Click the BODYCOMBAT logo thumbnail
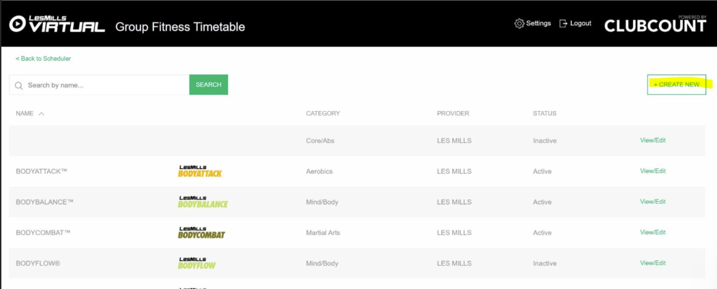The height and width of the screenshot is (289, 717). pos(201,232)
